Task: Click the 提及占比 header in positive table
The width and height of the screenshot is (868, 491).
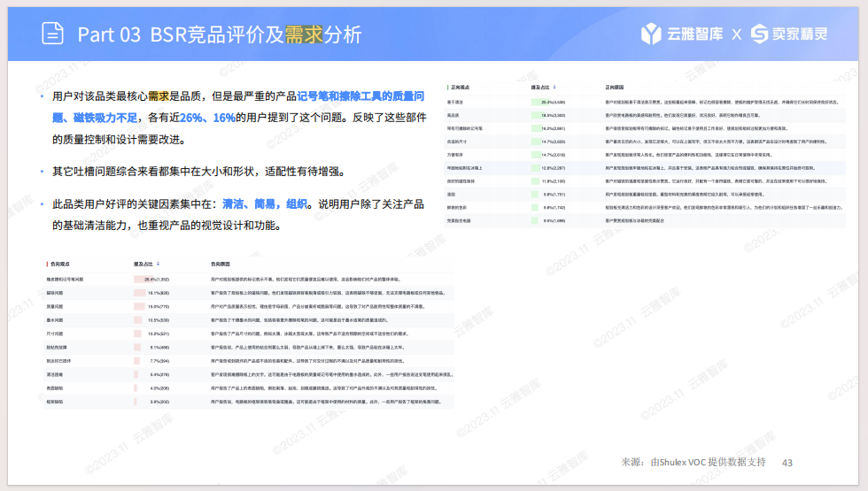Action: click(x=540, y=88)
